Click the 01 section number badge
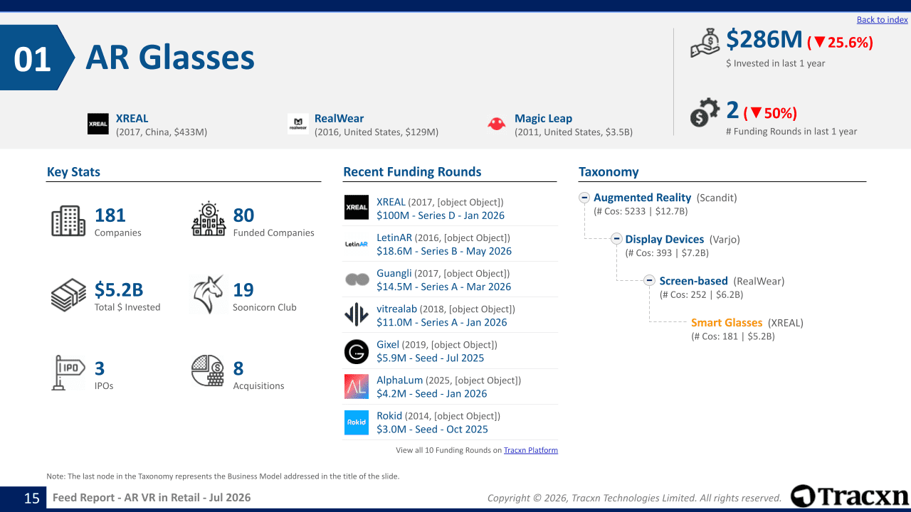911x512 pixels. pos(37,58)
